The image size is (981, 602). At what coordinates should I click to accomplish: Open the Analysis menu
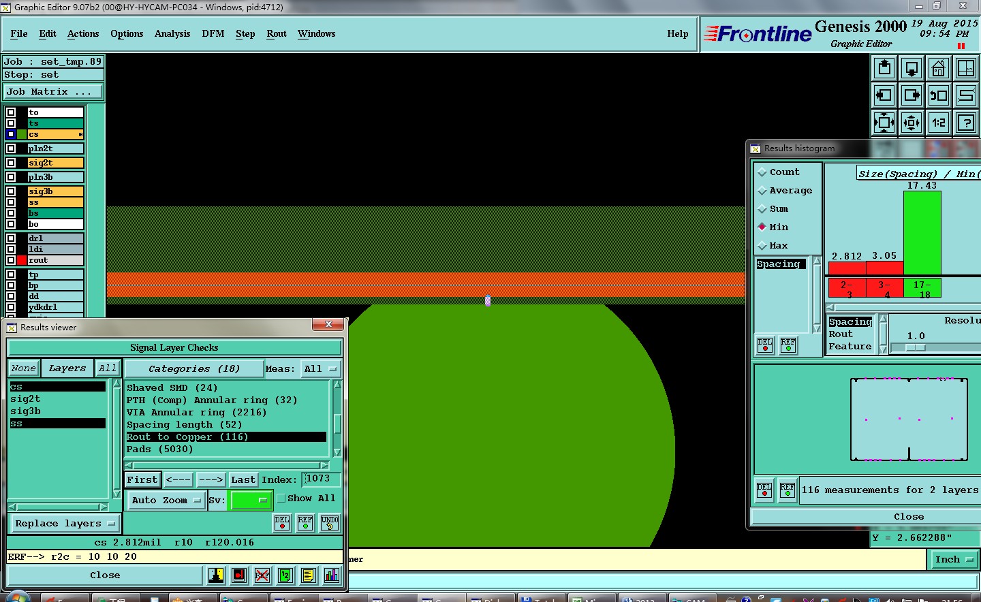[172, 34]
